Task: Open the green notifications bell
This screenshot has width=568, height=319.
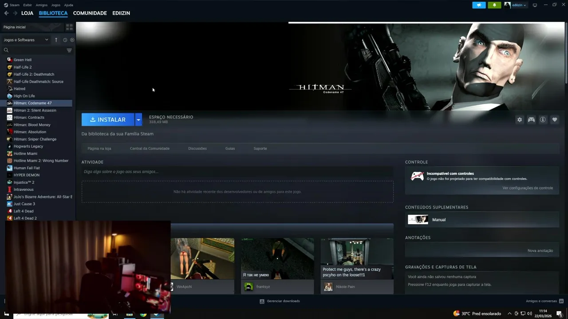Action: pyautogui.click(x=494, y=5)
